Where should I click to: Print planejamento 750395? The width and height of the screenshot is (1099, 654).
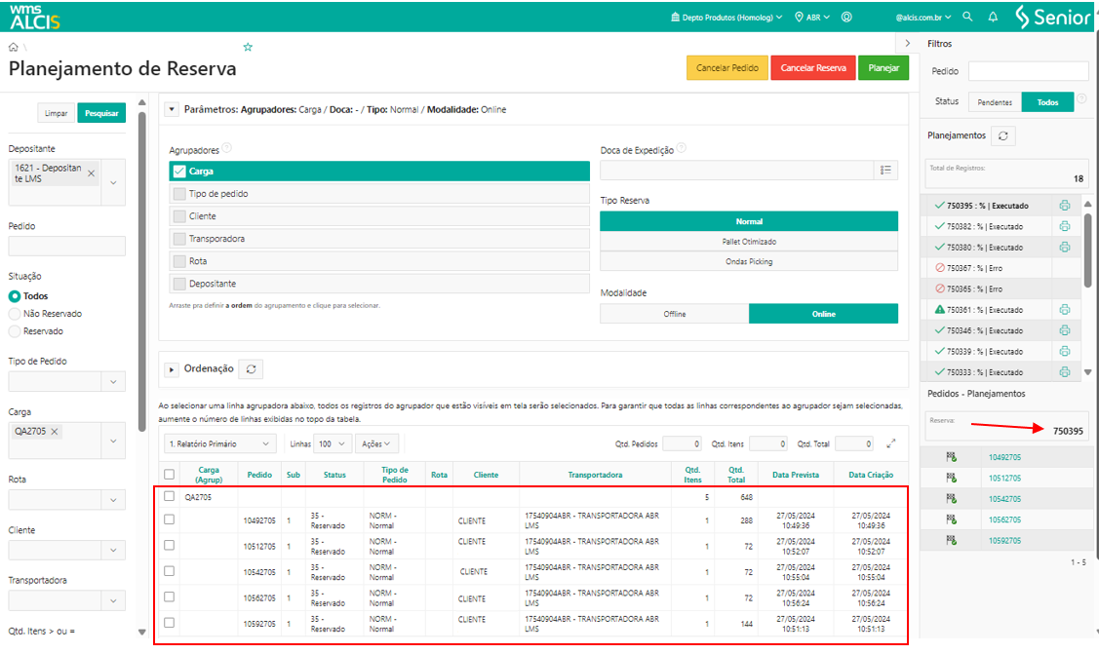pyautogui.click(x=1065, y=206)
